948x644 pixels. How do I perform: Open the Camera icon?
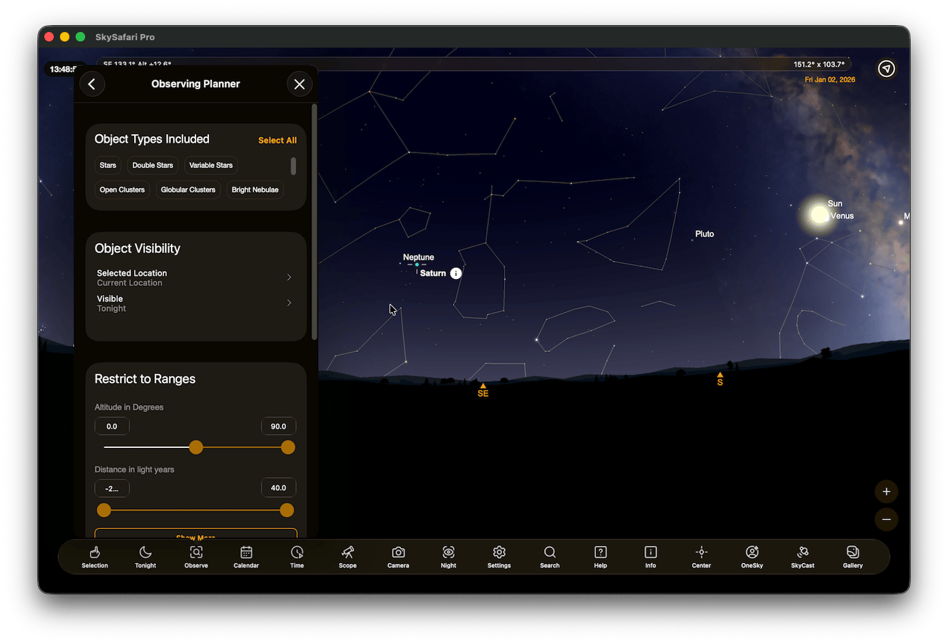pos(398,557)
